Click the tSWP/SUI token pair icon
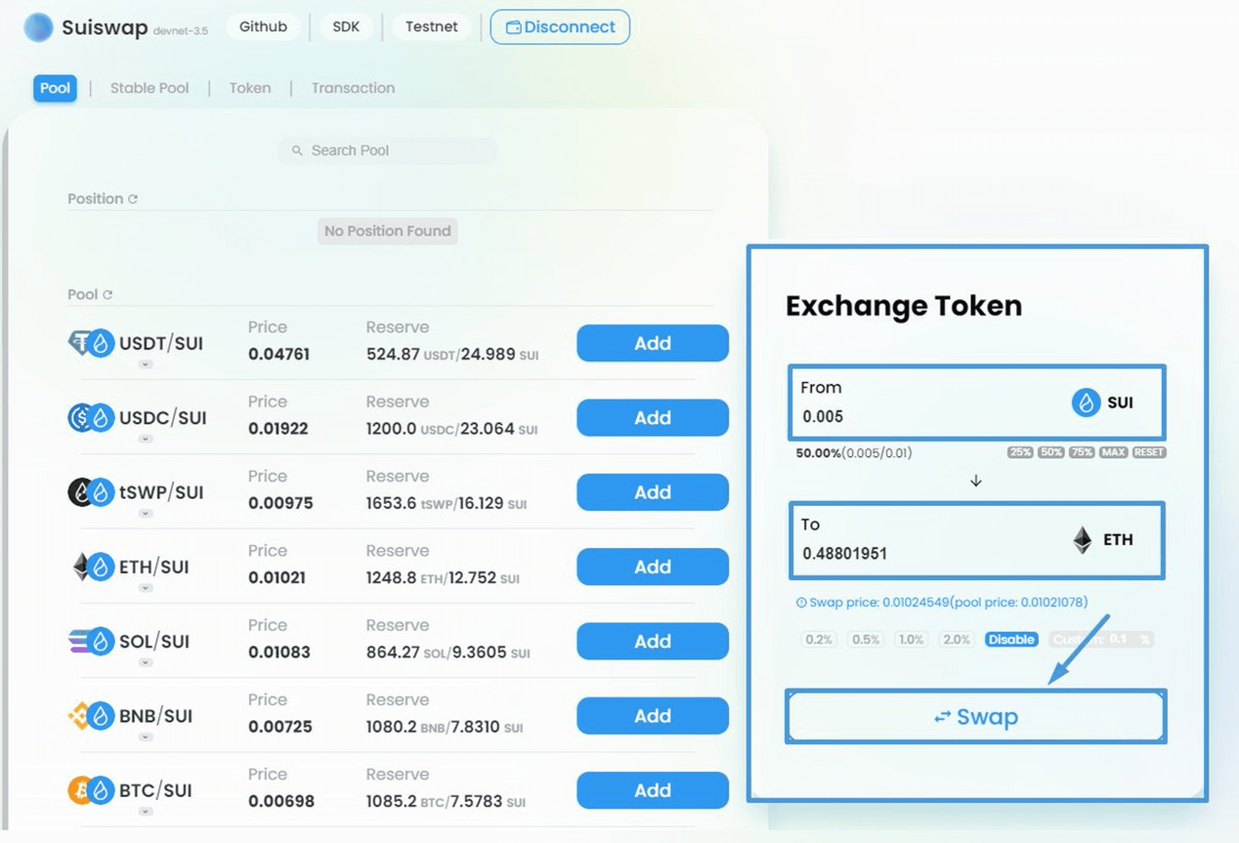1239x843 pixels. (x=91, y=492)
